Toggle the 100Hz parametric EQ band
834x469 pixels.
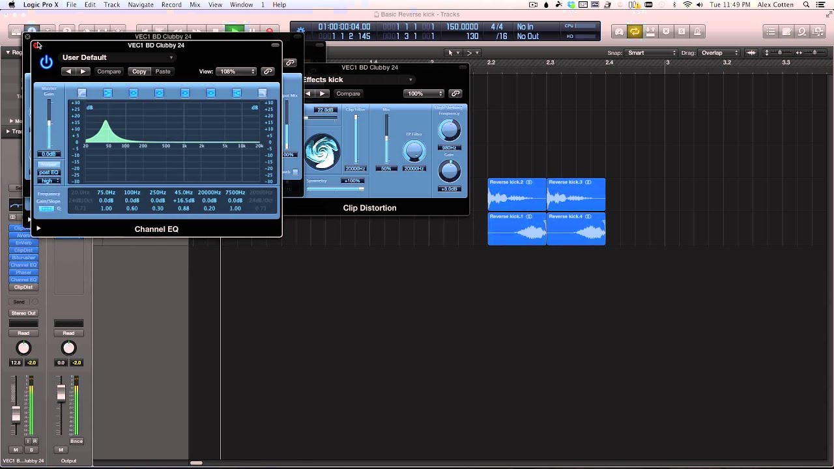133,93
